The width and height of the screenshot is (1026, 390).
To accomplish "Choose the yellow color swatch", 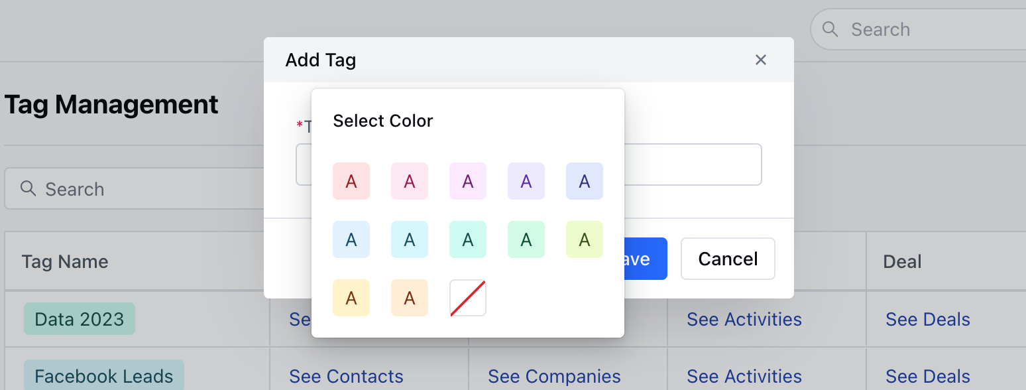I will click(x=351, y=298).
